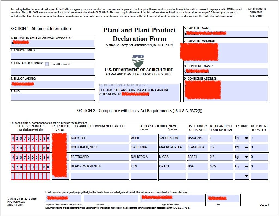Select the ACER genus field
279x216 pixels.
[144, 138]
